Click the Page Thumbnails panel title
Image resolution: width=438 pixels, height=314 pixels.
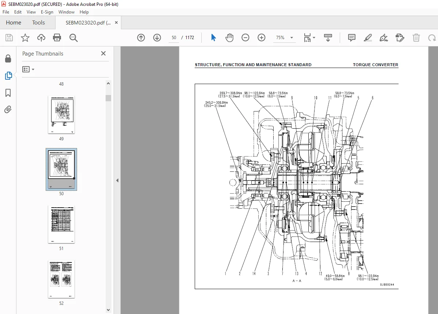click(x=43, y=54)
